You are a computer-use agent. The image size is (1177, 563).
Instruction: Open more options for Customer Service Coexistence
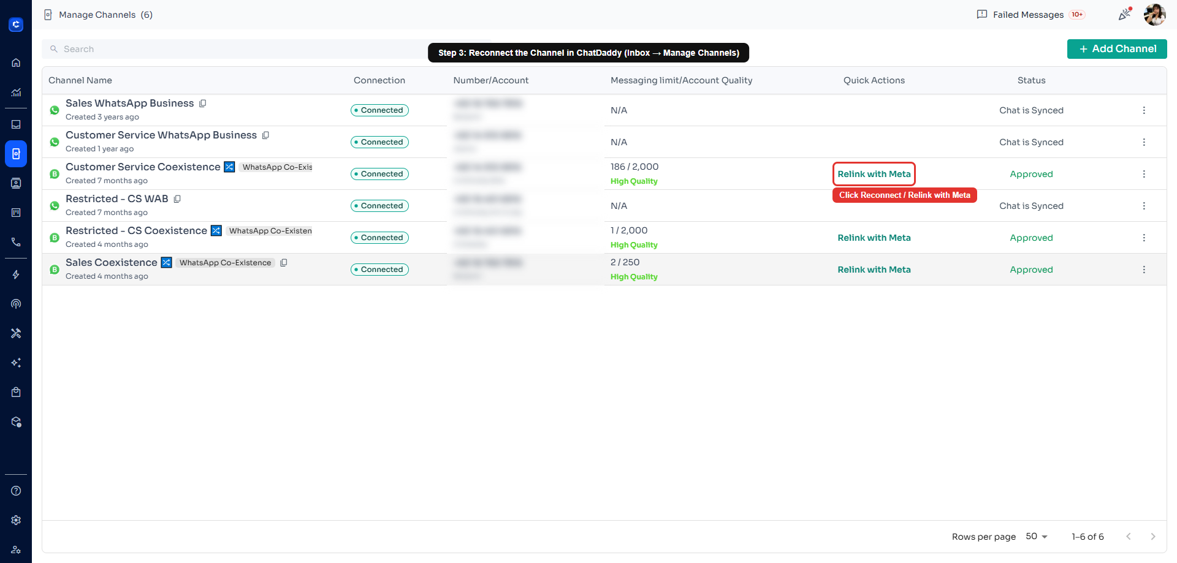[x=1144, y=174]
